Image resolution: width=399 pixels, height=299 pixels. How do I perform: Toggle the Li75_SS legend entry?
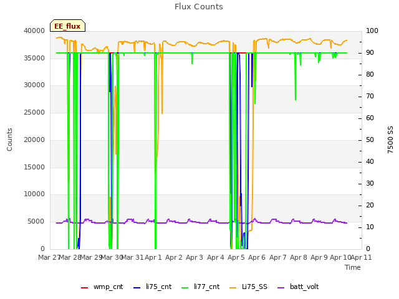[x=248, y=287]
